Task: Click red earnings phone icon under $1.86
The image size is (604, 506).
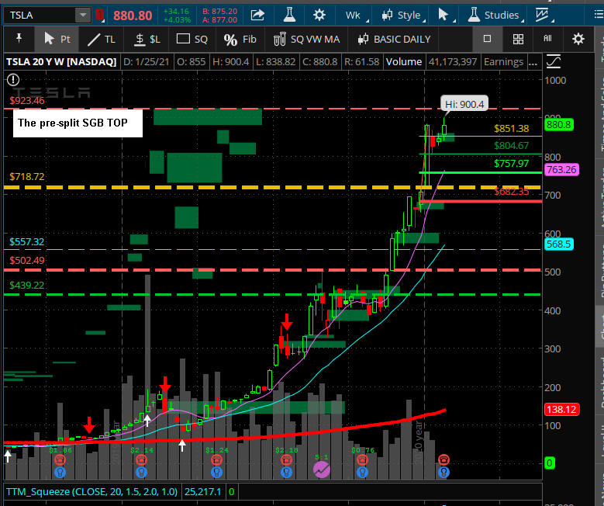Action: [x=60, y=459]
